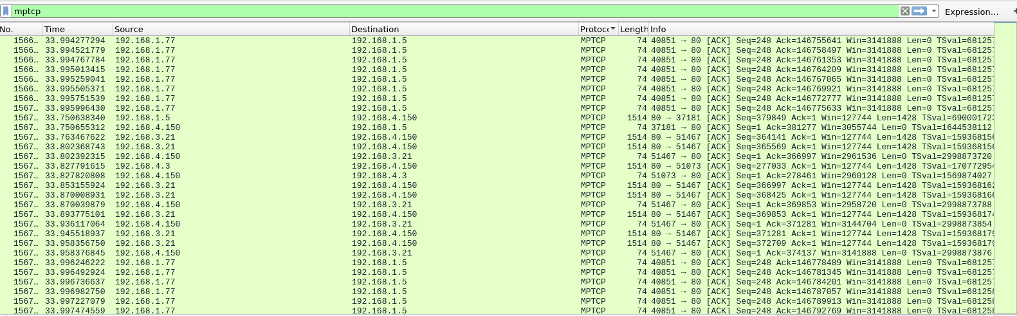1017x316 pixels.
Task: Add a filter button with plus icon
Action: tap(1014, 11)
